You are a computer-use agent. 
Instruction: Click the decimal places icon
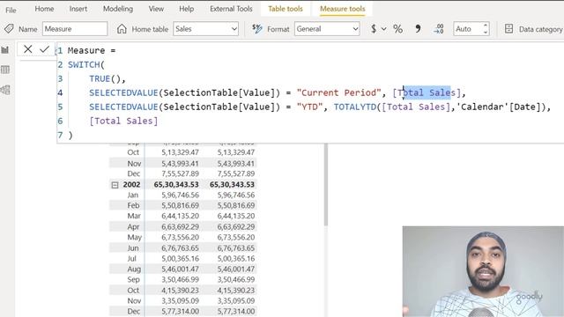[x=439, y=29]
